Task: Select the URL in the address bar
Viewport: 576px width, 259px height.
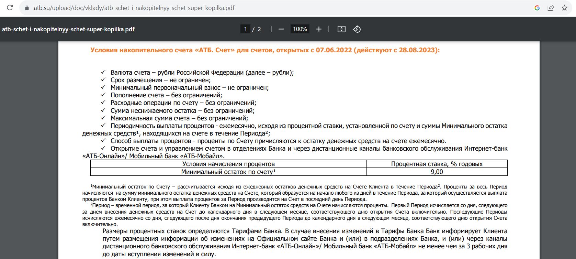Action: tap(134, 8)
